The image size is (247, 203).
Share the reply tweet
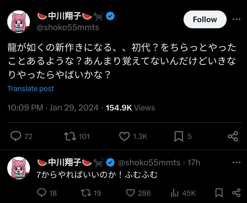click(236, 193)
